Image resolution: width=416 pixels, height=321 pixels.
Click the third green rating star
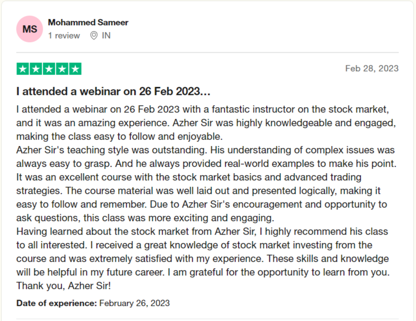49,69
